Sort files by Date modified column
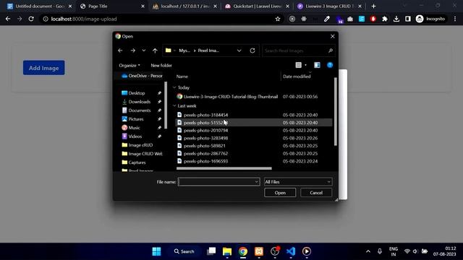 pos(297,77)
